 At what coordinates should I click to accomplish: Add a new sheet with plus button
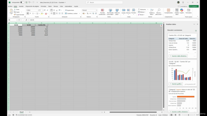[x=30, y=112]
